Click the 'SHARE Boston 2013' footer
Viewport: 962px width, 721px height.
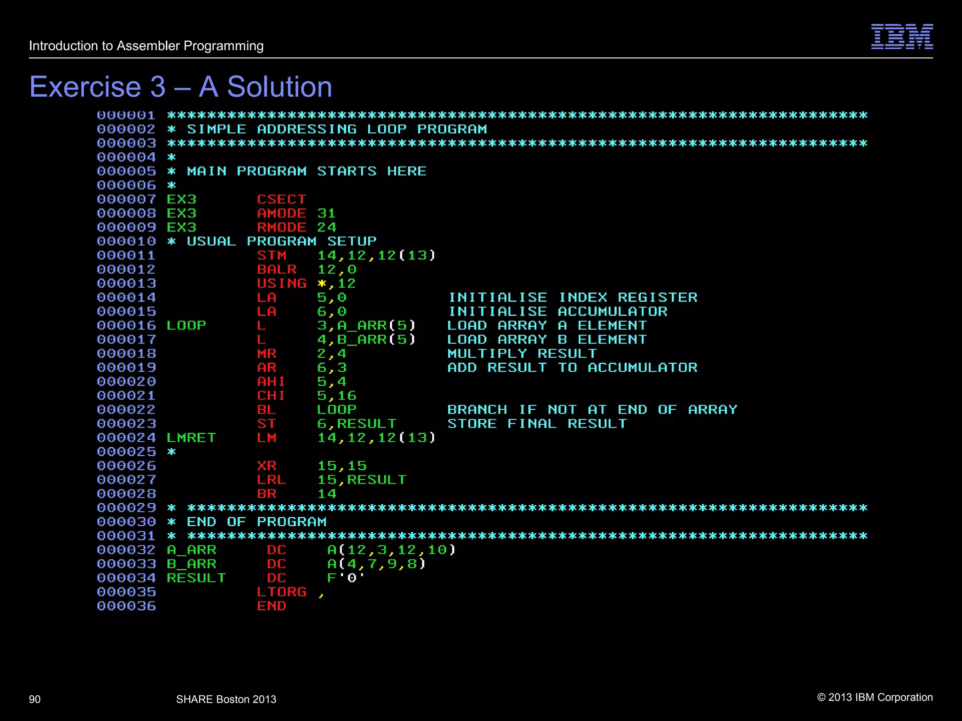(226, 699)
